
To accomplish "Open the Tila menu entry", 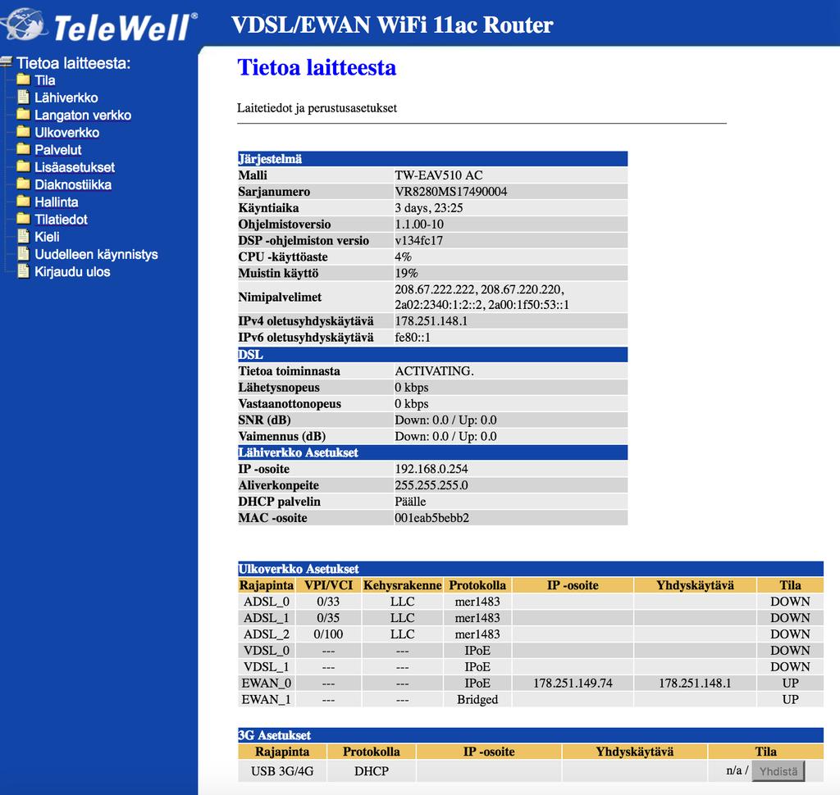I will tap(45, 80).
